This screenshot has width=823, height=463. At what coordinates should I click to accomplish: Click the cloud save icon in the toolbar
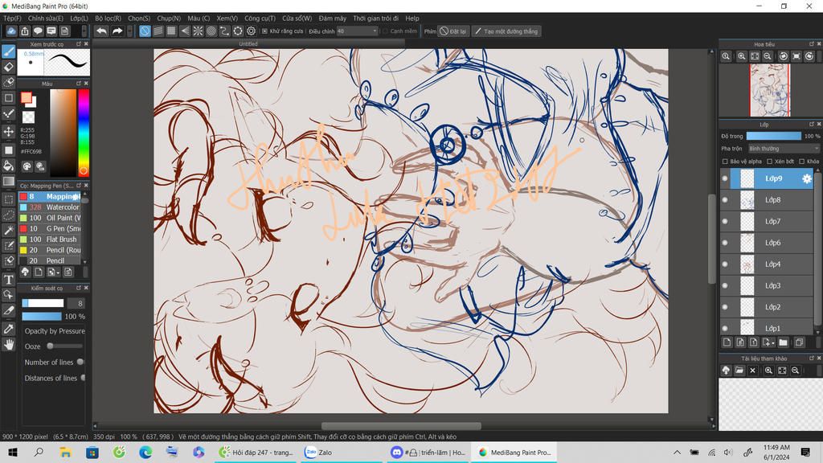click(x=11, y=31)
